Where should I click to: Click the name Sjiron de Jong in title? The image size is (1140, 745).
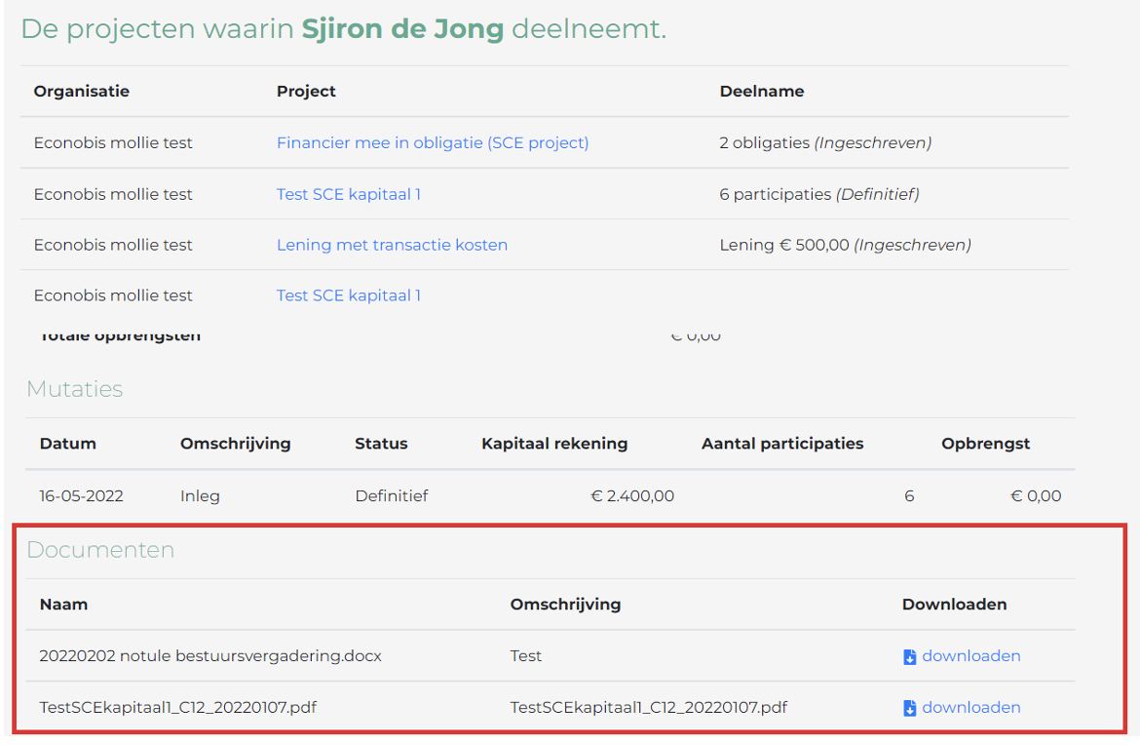pos(402,29)
